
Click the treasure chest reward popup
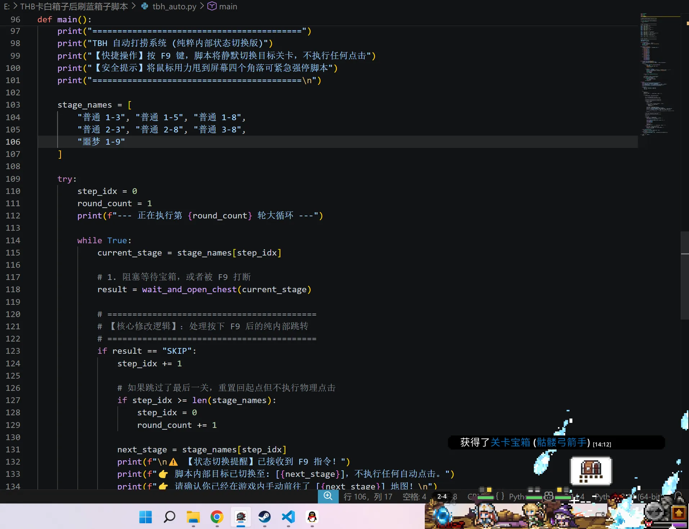(x=591, y=471)
